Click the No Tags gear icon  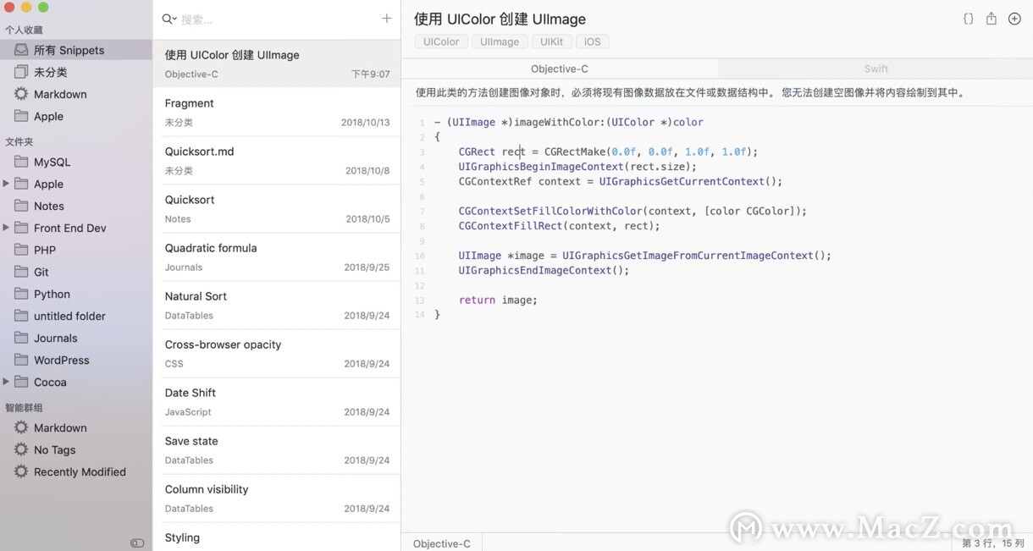click(x=21, y=449)
